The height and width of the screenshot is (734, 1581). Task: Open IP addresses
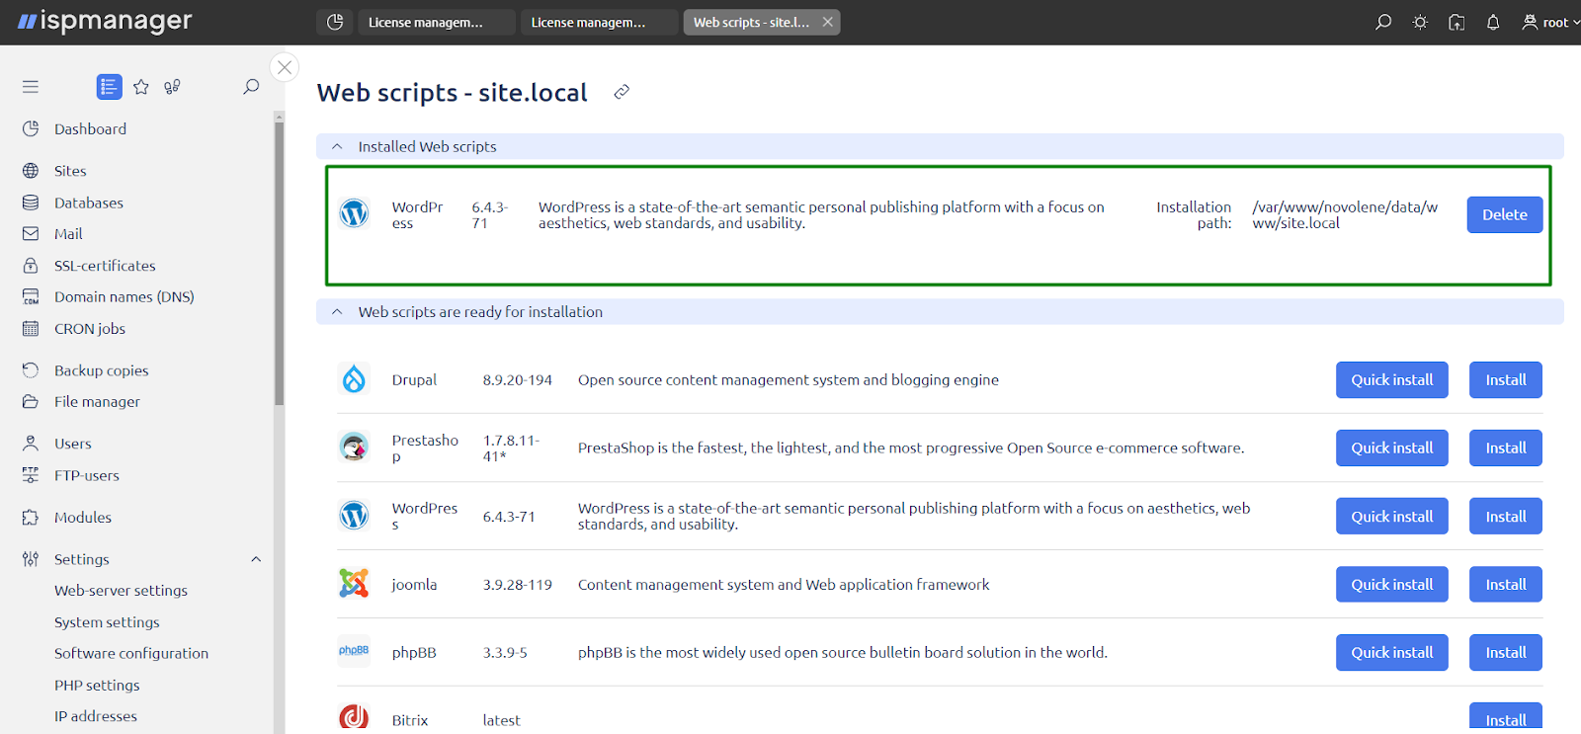(x=96, y=716)
